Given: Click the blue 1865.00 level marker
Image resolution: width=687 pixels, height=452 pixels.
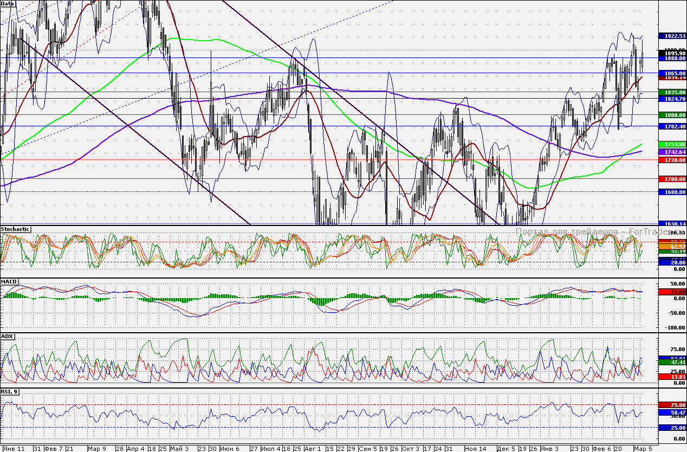Looking at the screenshot, I should [672, 73].
